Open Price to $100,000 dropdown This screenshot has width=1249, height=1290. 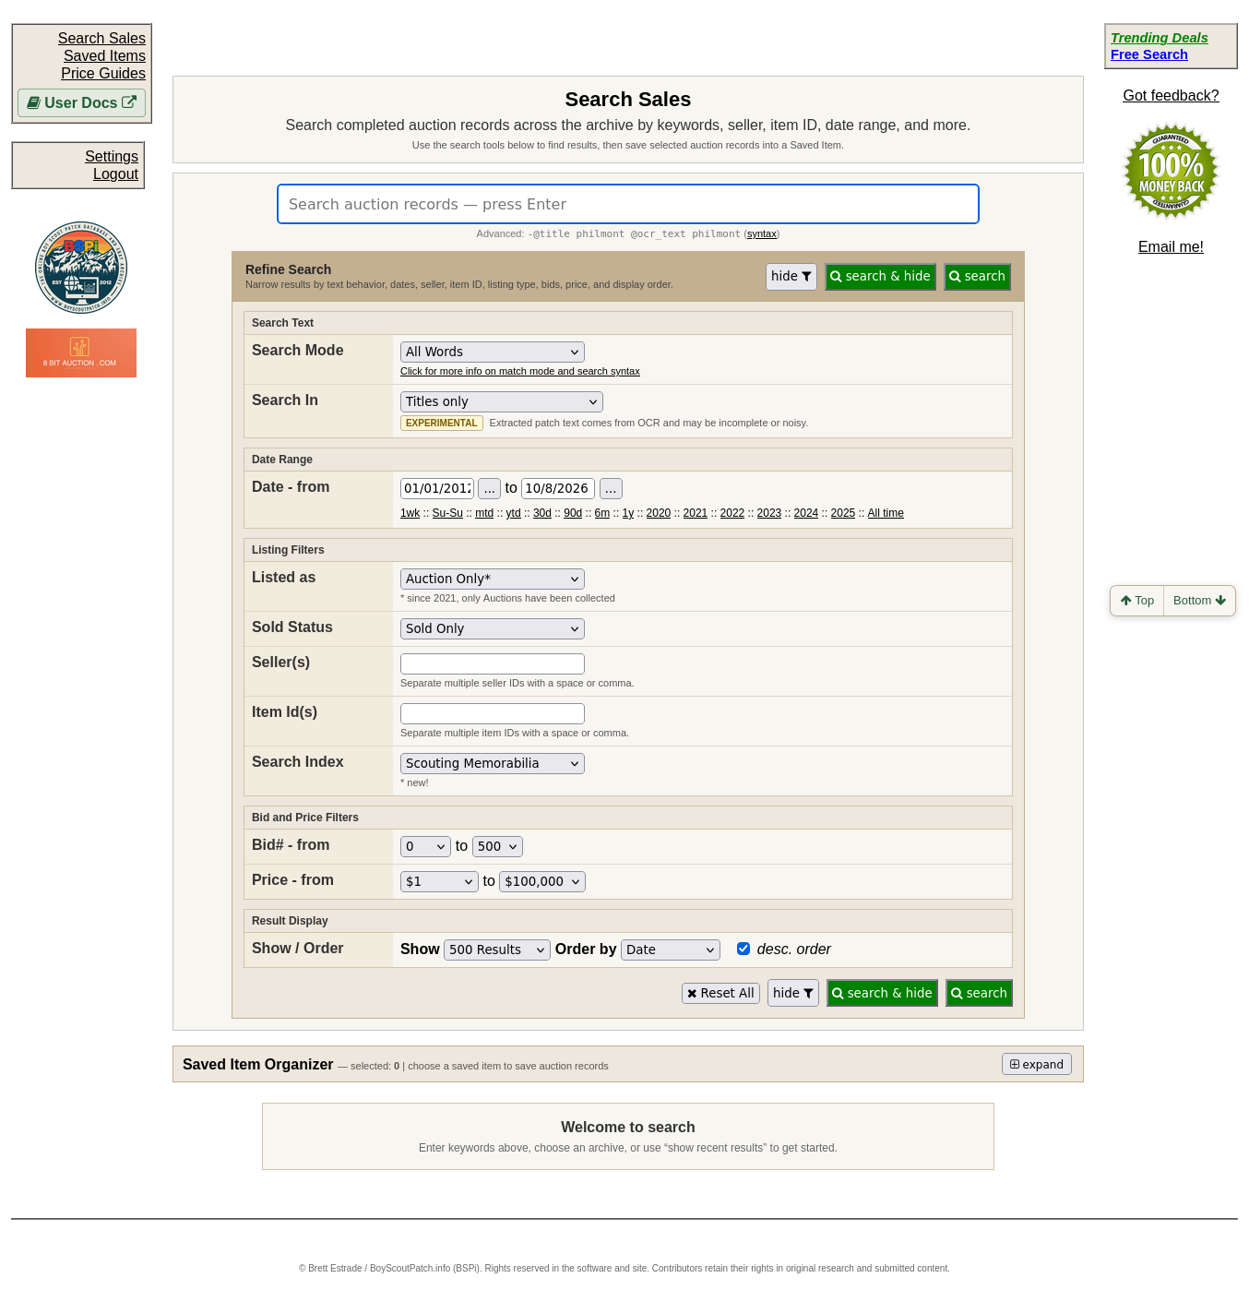[542, 881]
